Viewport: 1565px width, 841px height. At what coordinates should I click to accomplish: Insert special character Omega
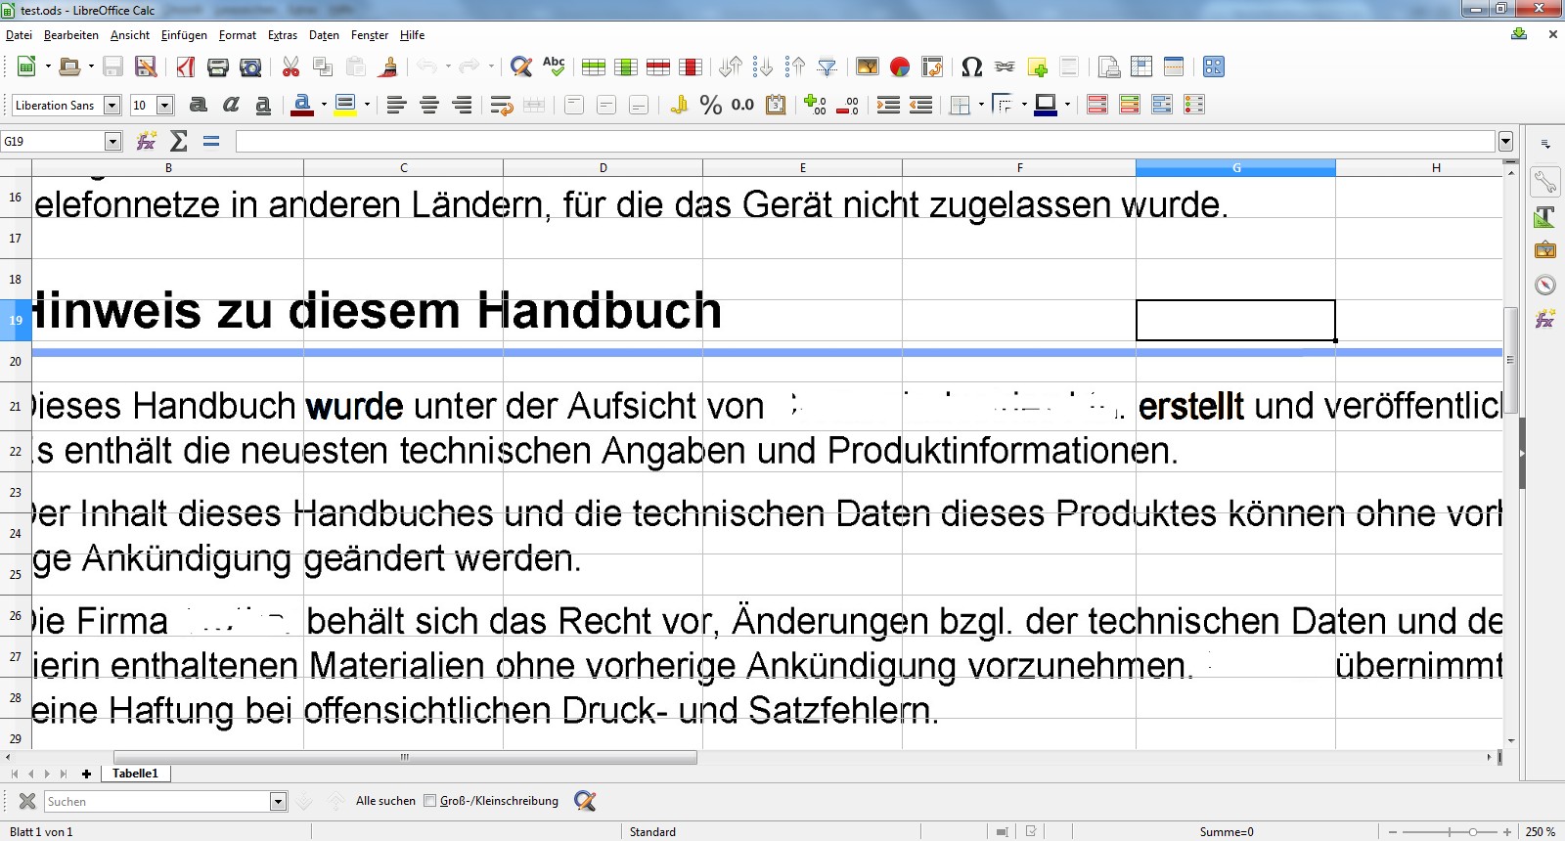[x=972, y=66]
